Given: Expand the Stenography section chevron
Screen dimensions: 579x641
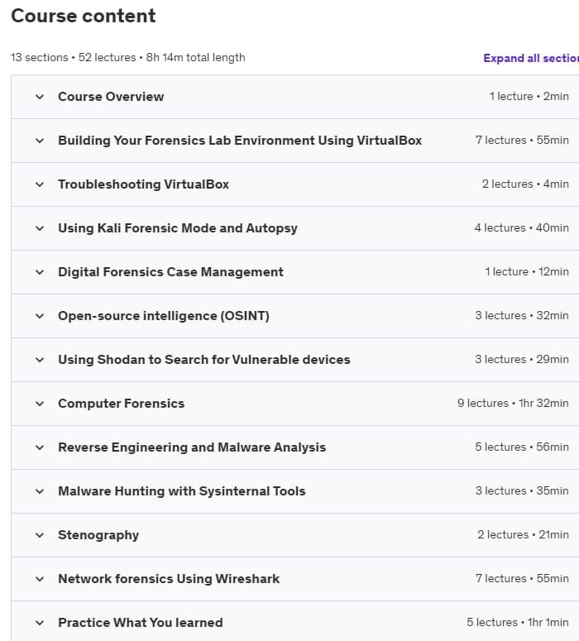Looking at the screenshot, I should (40, 535).
